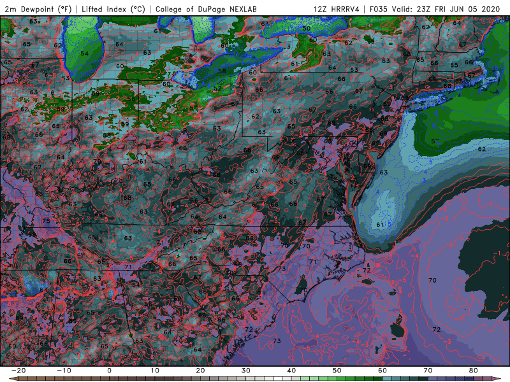Screen dimensions: 510x382
Task: Click the 10 tick label on the color scale
Action: click(155, 371)
